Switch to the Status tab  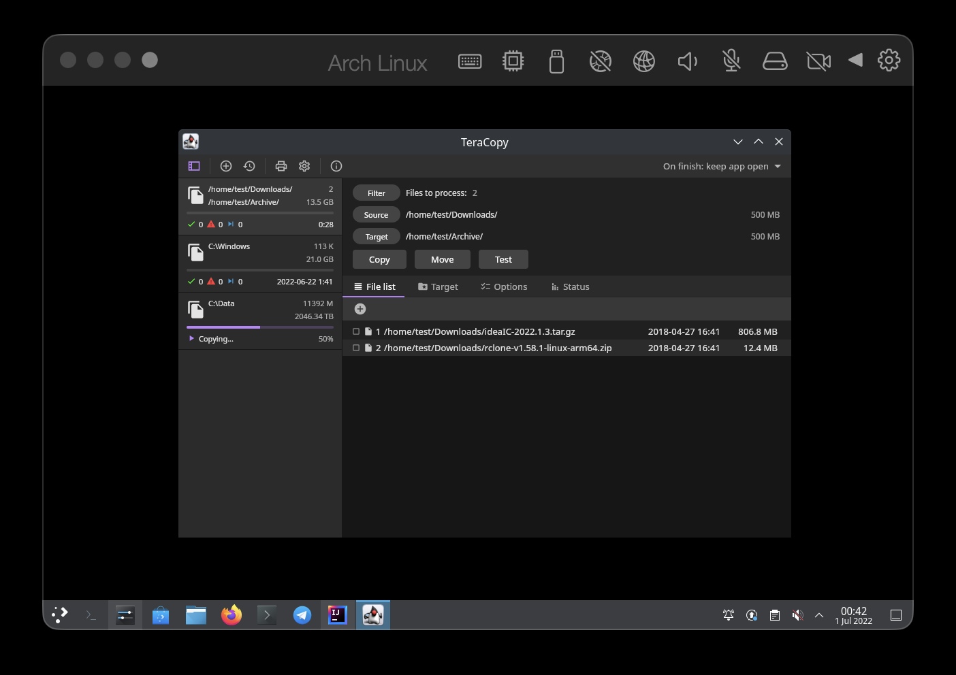571,286
